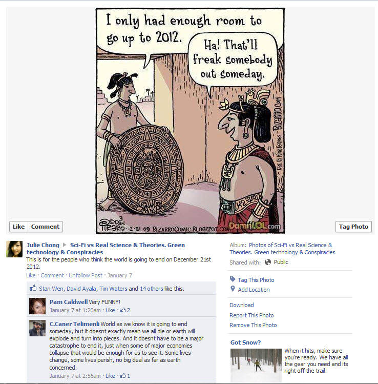Click the thumbs-up icon beside Stan Wen
This screenshot has height=384, width=378.
[x=33, y=288]
